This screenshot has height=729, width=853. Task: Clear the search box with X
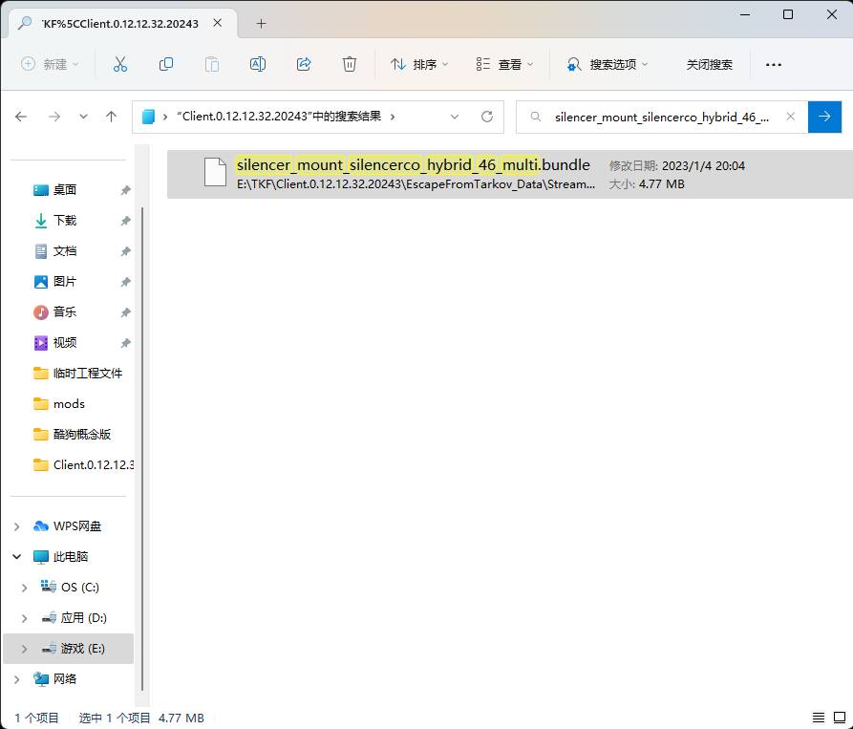click(x=791, y=117)
